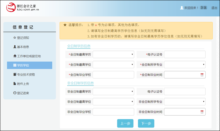
Task: Expand the 非全日制所学专业 dropdown
Action: coord(185,102)
